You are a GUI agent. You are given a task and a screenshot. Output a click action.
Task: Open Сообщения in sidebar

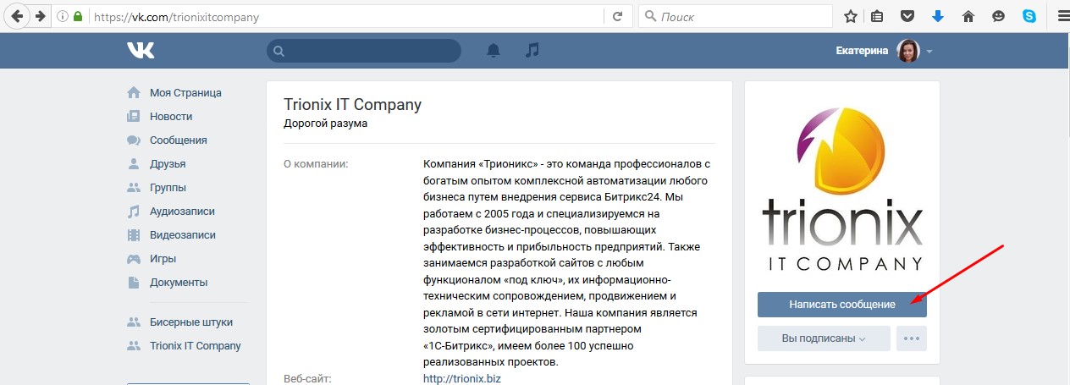(x=179, y=140)
